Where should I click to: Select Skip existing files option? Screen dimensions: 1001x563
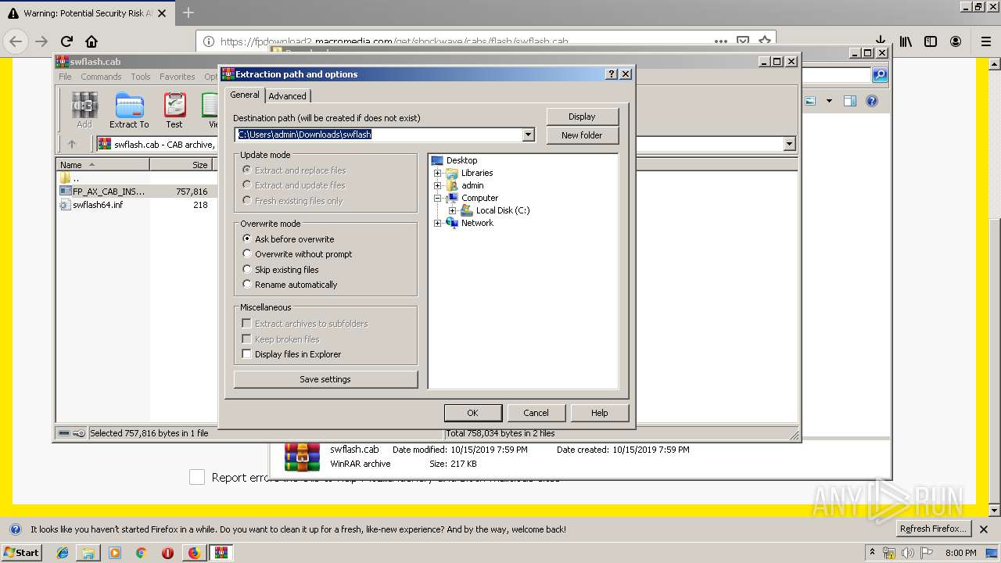click(247, 270)
